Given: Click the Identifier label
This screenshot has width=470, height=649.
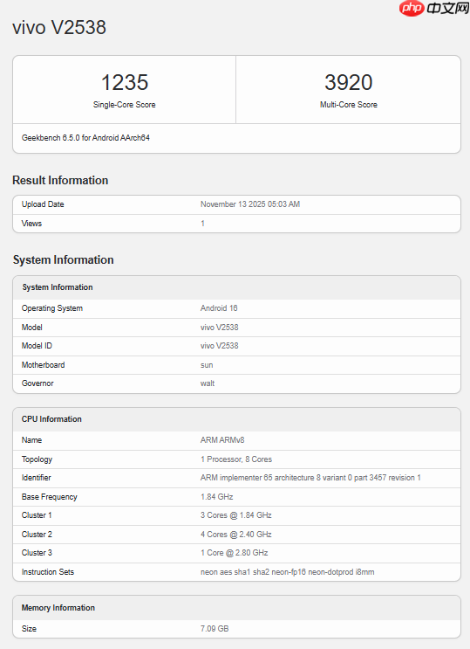Looking at the screenshot, I should click(36, 478).
